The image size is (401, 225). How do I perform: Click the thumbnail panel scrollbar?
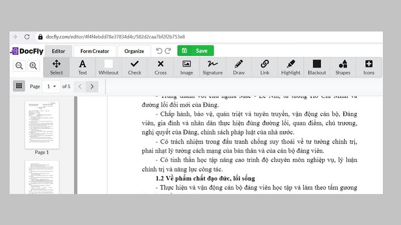coord(76,145)
